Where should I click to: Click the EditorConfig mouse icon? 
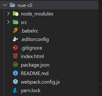click(x=15, y=39)
